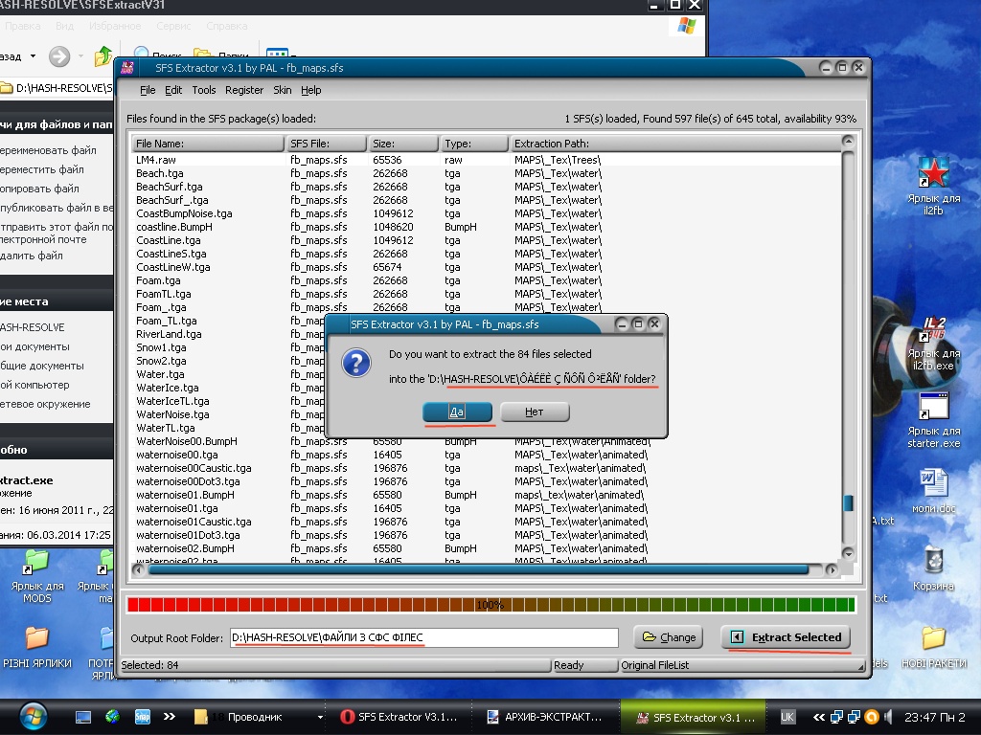Screen dimensions: 981x735
Task: Click the Extract Selected button
Action: tap(786, 636)
